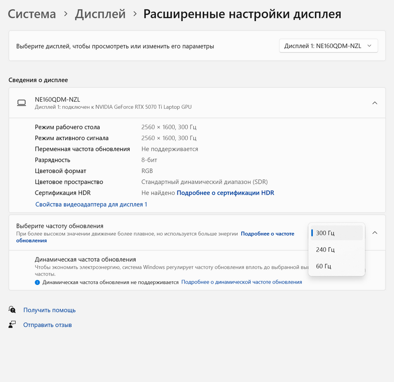Open Дисплей breadcrumb level
This screenshot has width=394, height=382.
point(100,14)
